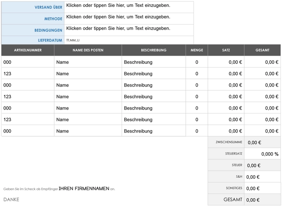This screenshot has height=206, width=282.
Task: Click the DANKE text
Action: pos(11,199)
